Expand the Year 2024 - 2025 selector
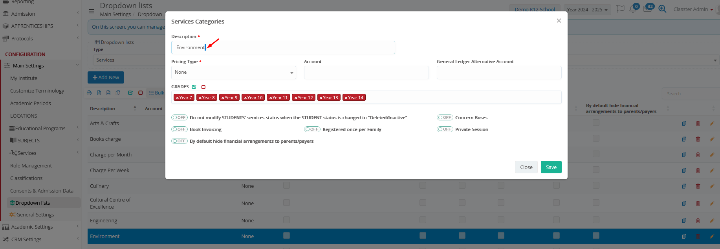This screenshot has width=720, height=249. (x=587, y=10)
